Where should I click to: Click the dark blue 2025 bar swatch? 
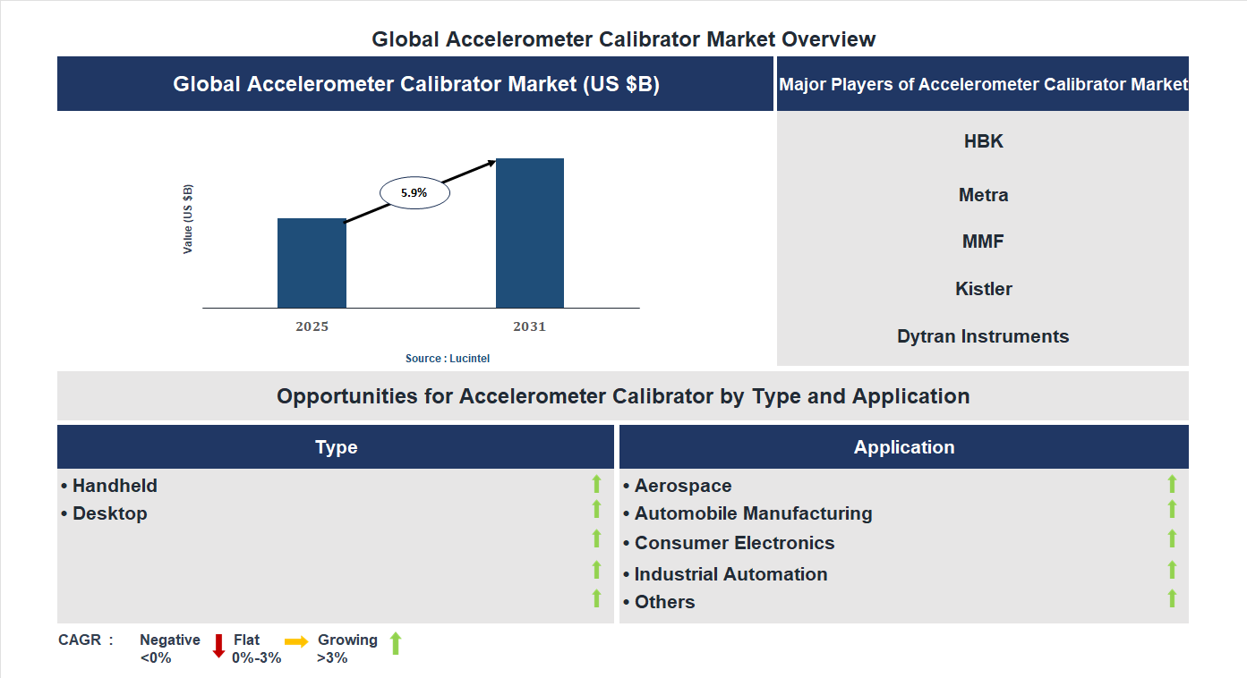pos(312,264)
